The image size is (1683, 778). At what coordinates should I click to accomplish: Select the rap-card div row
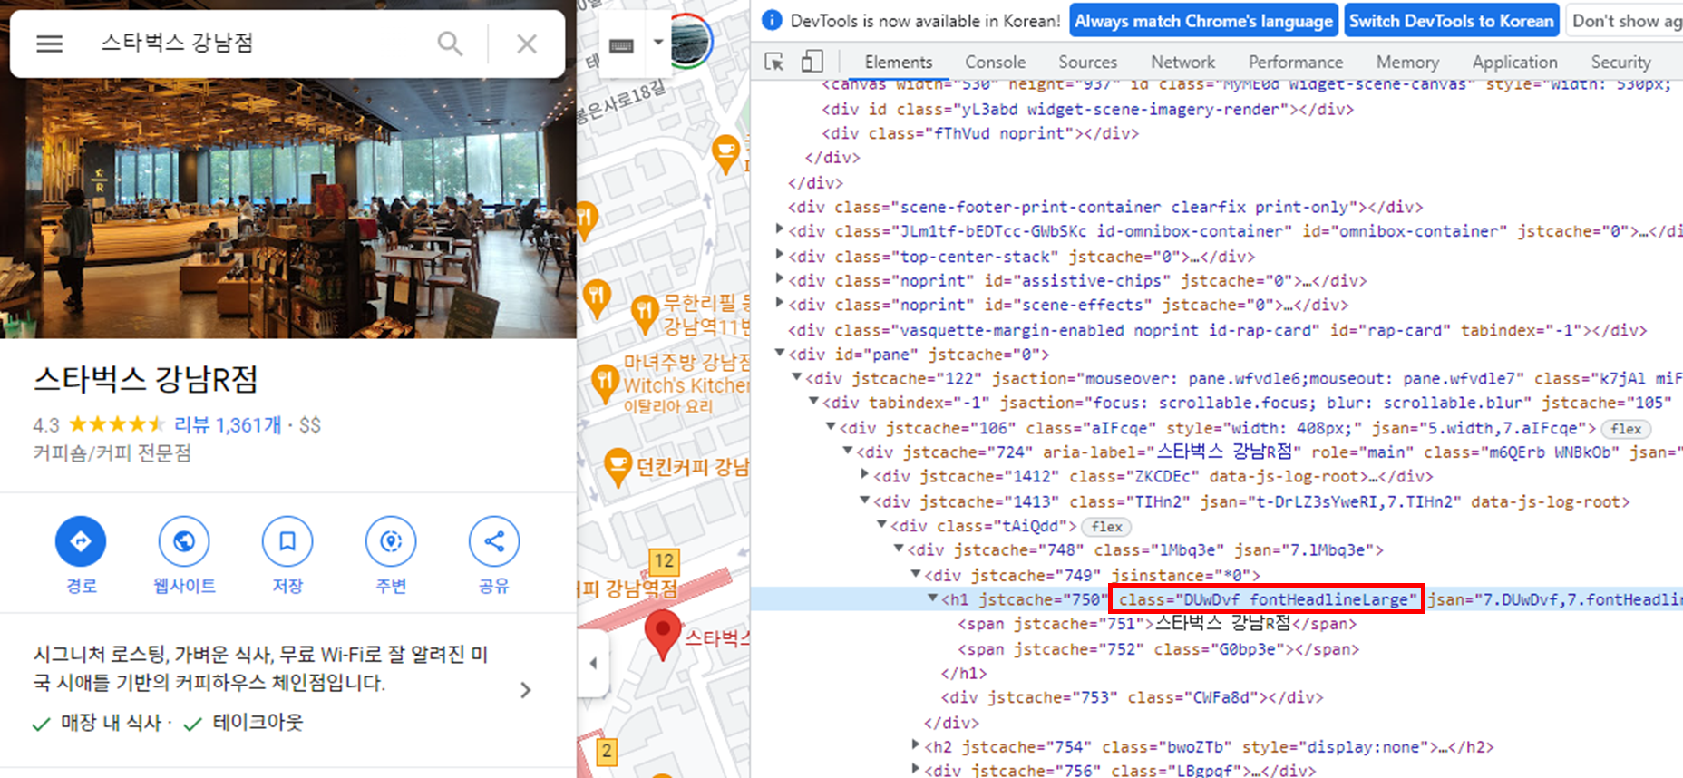[x=1217, y=330]
